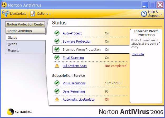Click the Status page heading

pyautogui.click(x=59, y=23)
